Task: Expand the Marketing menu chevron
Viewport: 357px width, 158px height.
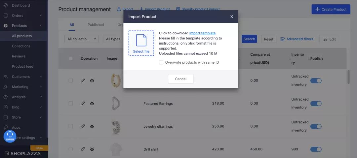Action: point(41,87)
